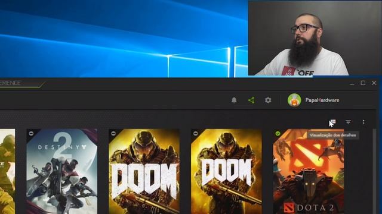This screenshot has width=382, height=214.
Task: Maximize the GeForce Experience window
Action: pos(363,83)
